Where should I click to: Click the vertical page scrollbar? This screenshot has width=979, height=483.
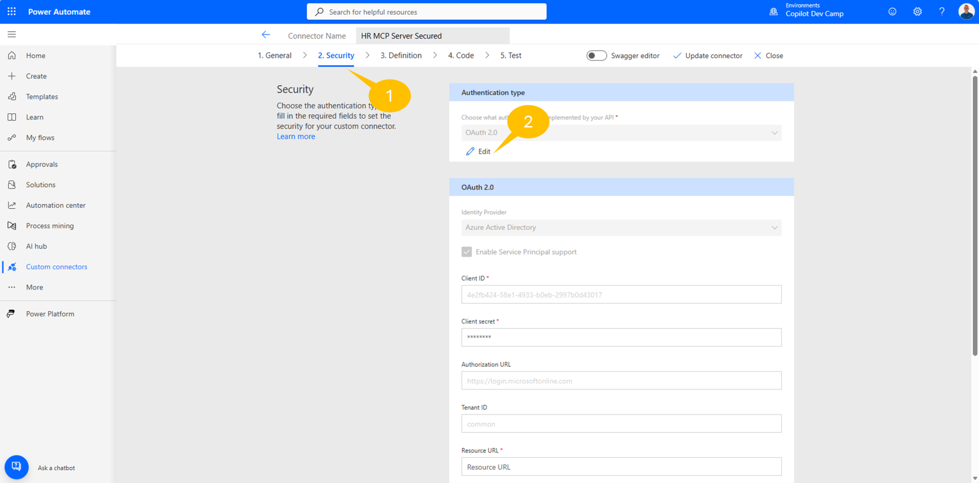(x=975, y=214)
